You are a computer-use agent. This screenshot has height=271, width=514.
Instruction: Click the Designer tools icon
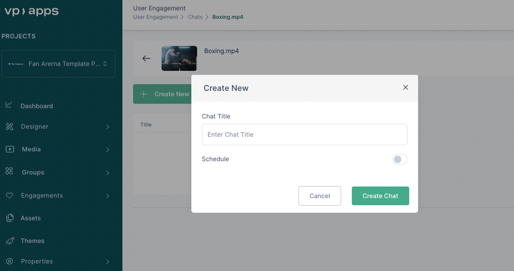pos(10,127)
